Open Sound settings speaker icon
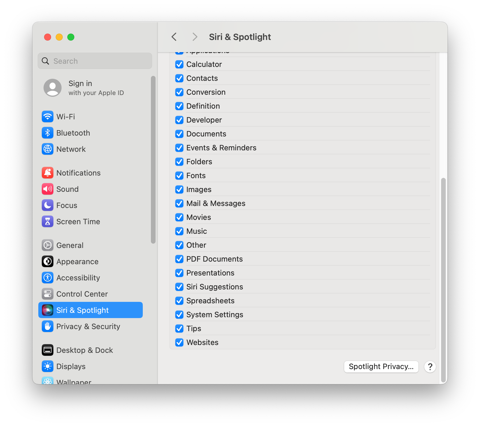The height and width of the screenshot is (427, 480). pyautogui.click(x=48, y=189)
